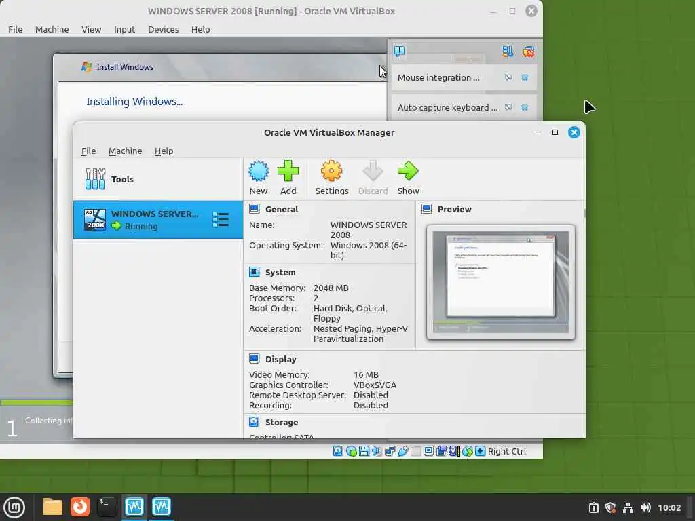Click the audio speaker status bar icon

(377, 451)
